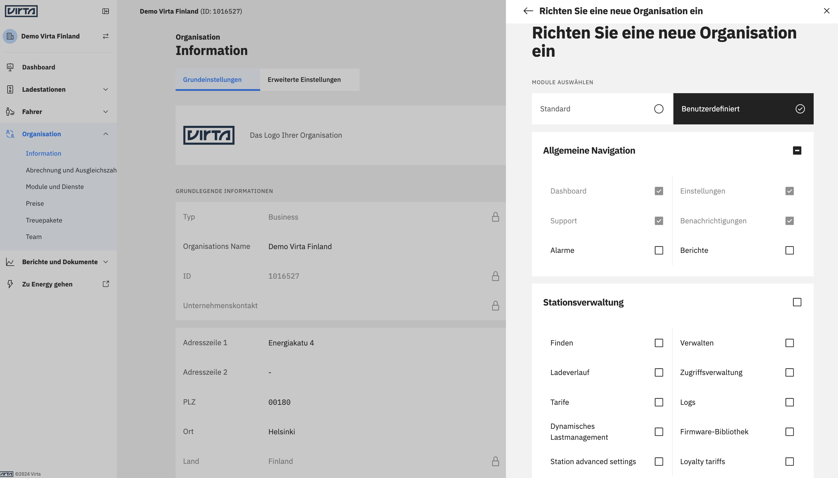Open Information under Organisation
838x478 pixels.
43,154
